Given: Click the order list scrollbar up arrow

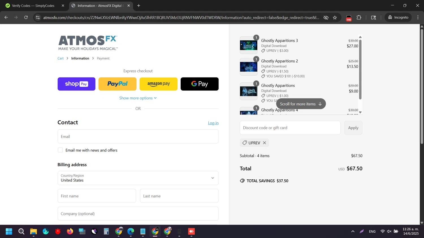Looking at the screenshot, I should (x=360, y=37).
